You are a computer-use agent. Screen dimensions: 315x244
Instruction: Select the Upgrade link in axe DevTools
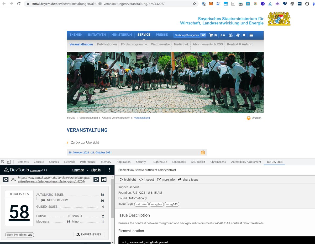(x=78, y=170)
